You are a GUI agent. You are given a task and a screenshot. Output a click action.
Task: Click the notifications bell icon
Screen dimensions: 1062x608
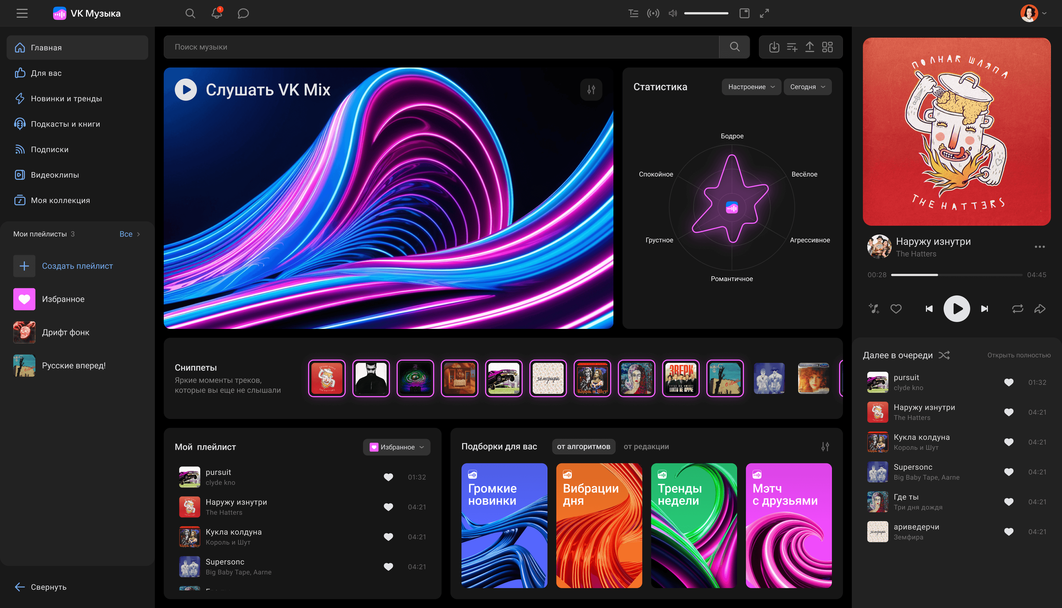[217, 13]
